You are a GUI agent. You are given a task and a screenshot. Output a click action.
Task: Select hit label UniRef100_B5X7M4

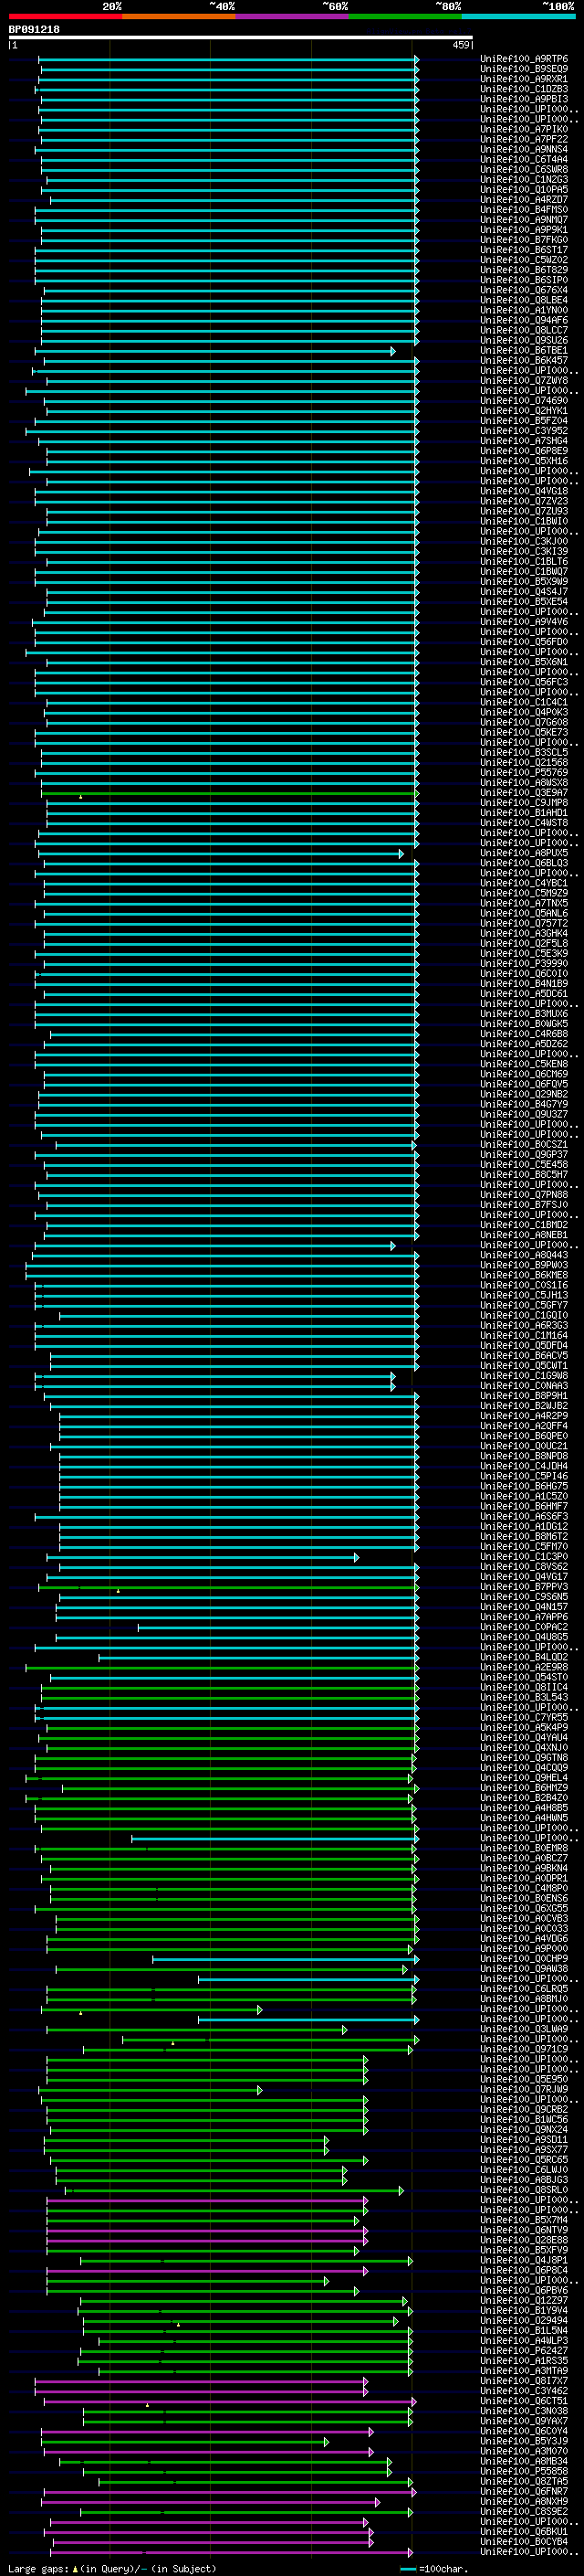click(524, 2220)
